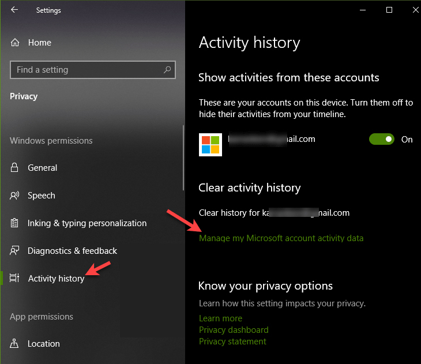
Task: Maximize the Settings window
Action: tap(389, 10)
